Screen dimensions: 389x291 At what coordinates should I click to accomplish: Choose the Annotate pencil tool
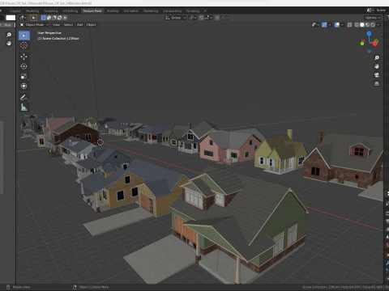point(24,97)
